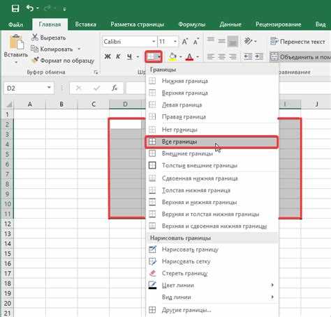Open the Файл tab

15,24
